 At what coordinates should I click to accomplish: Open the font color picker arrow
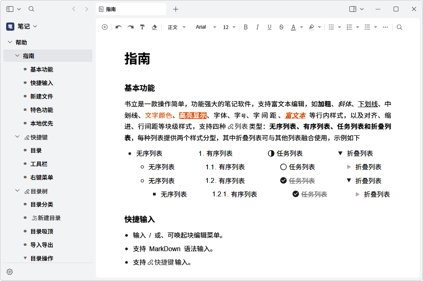pyautogui.click(x=301, y=27)
